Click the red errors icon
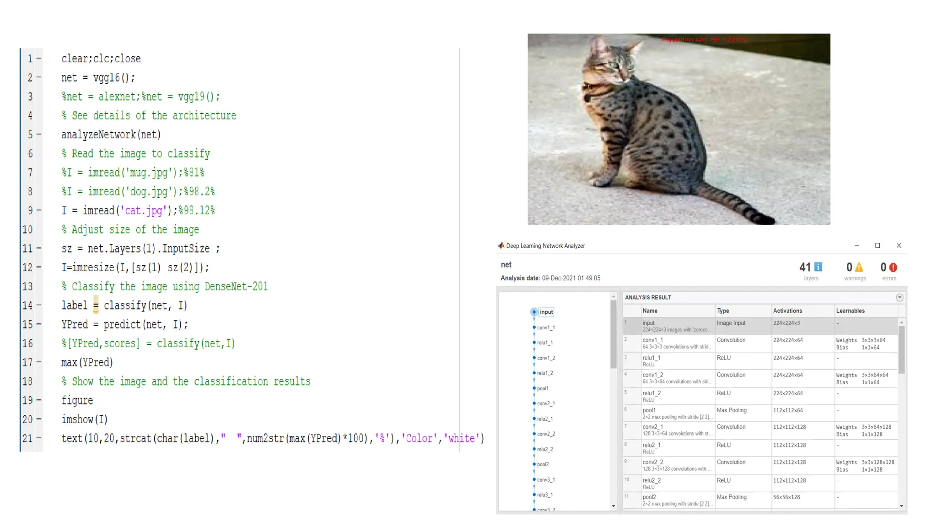 893,267
